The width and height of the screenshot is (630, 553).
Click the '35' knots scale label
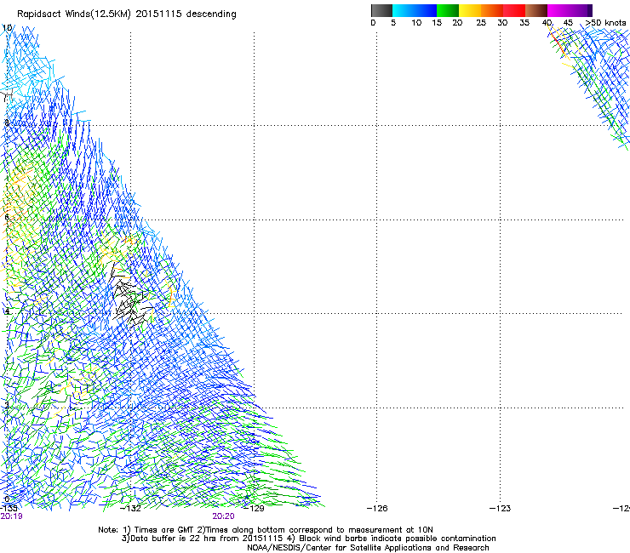[x=524, y=23]
